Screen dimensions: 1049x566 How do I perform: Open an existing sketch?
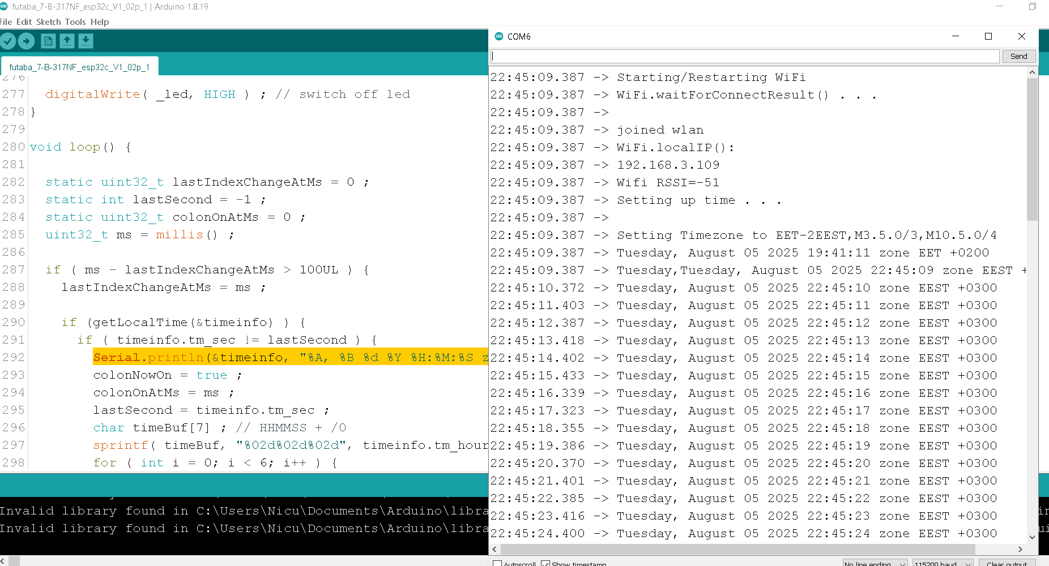click(x=67, y=41)
